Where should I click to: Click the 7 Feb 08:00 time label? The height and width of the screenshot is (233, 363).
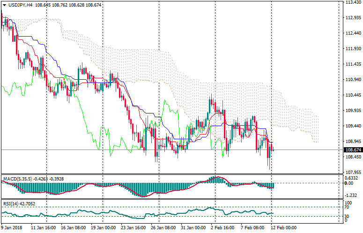click(x=253, y=227)
